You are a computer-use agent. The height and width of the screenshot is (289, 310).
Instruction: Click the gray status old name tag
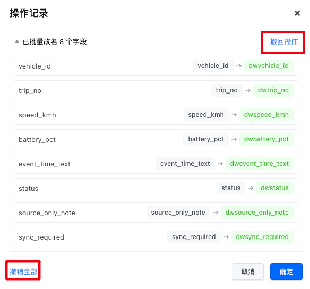pyautogui.click(x=231, y=188)
